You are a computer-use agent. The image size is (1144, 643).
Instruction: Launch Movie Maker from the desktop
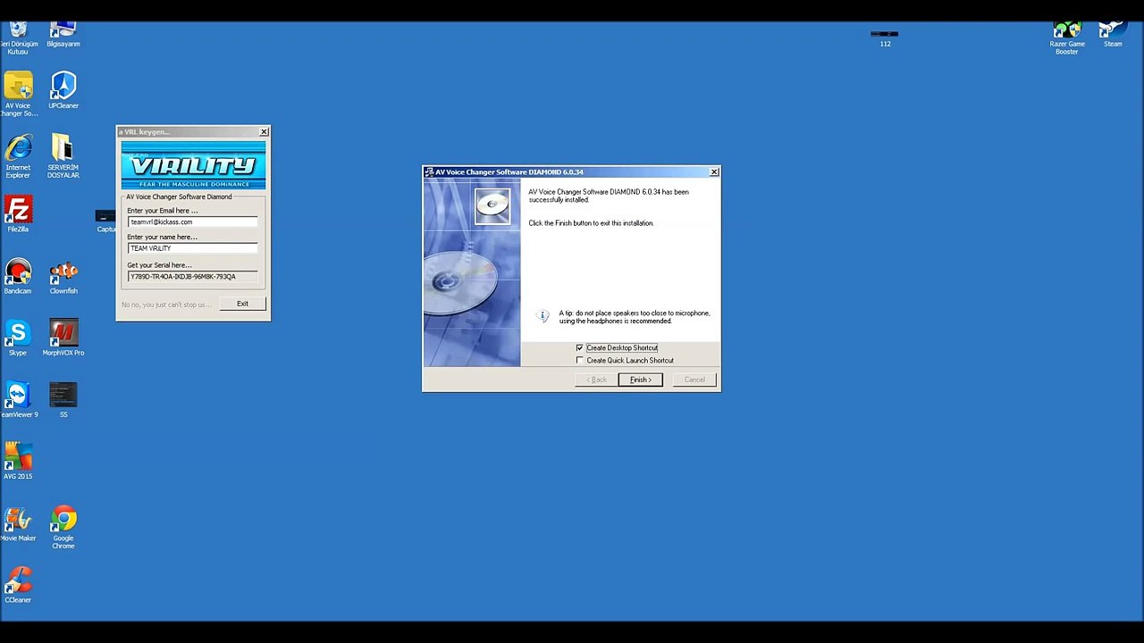pos(18,523)
